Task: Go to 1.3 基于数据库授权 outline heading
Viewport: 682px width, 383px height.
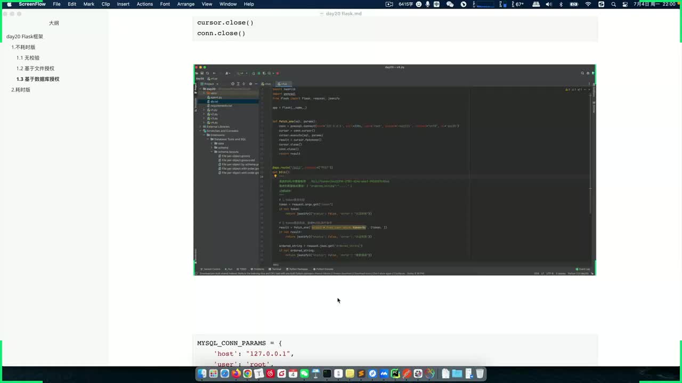Action: click(x=38, y=79)
